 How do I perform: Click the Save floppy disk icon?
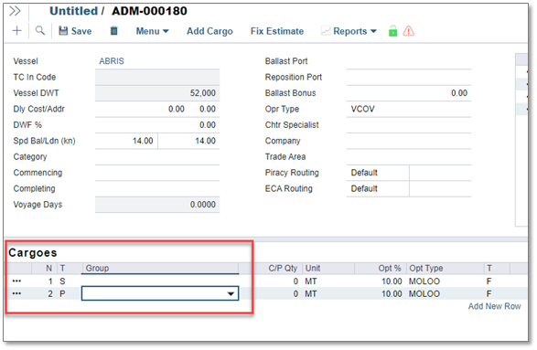(x=63, y=31)
